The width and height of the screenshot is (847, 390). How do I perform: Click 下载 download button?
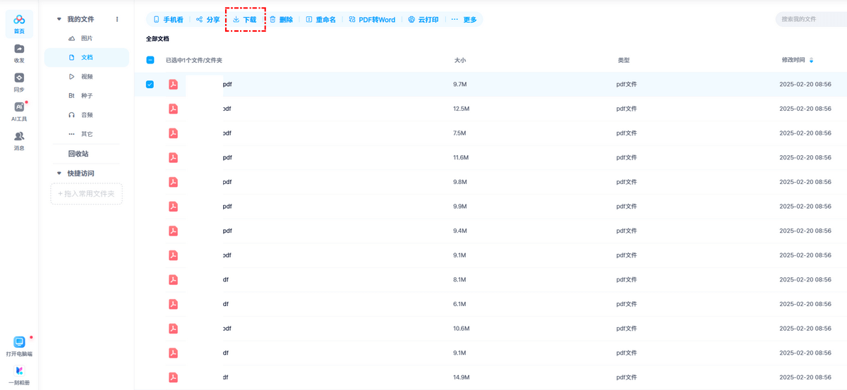coord(245,20)
